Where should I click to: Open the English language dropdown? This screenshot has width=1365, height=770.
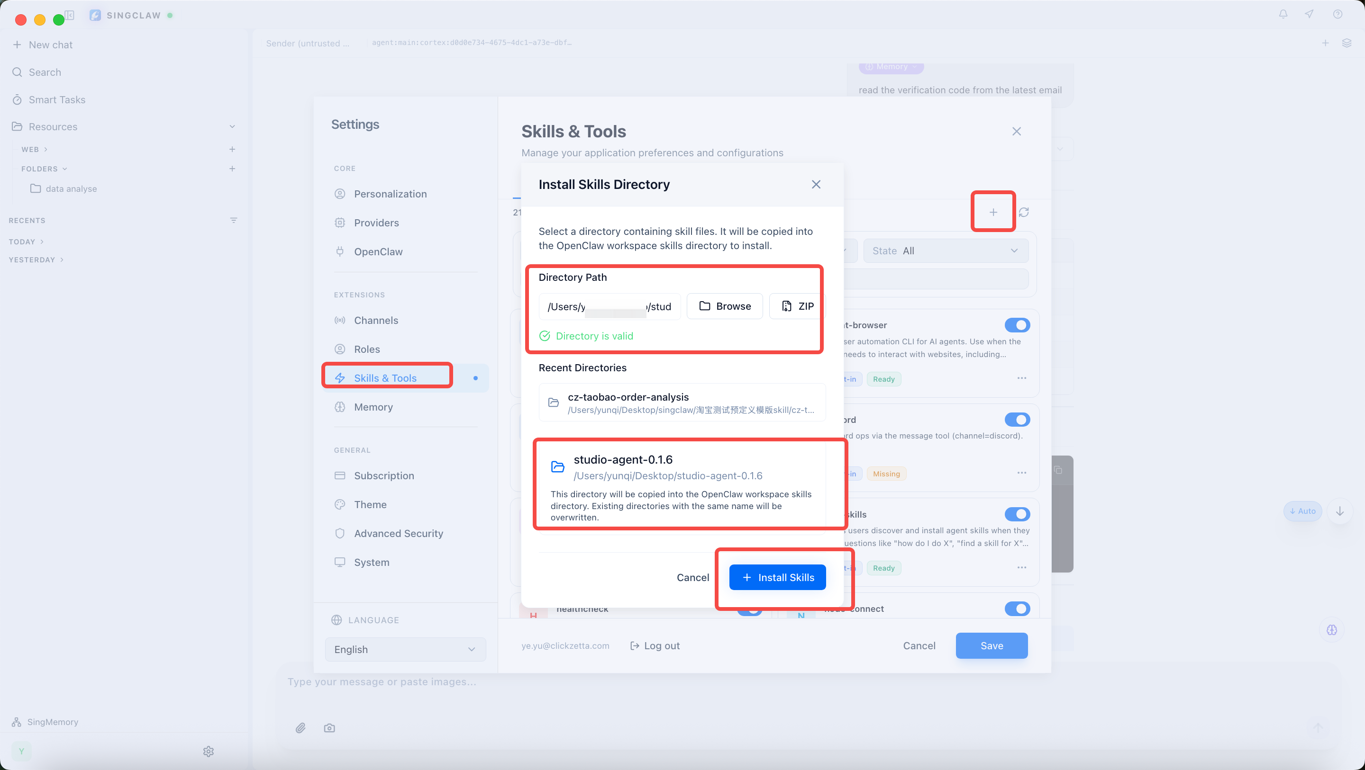(405, 649)
